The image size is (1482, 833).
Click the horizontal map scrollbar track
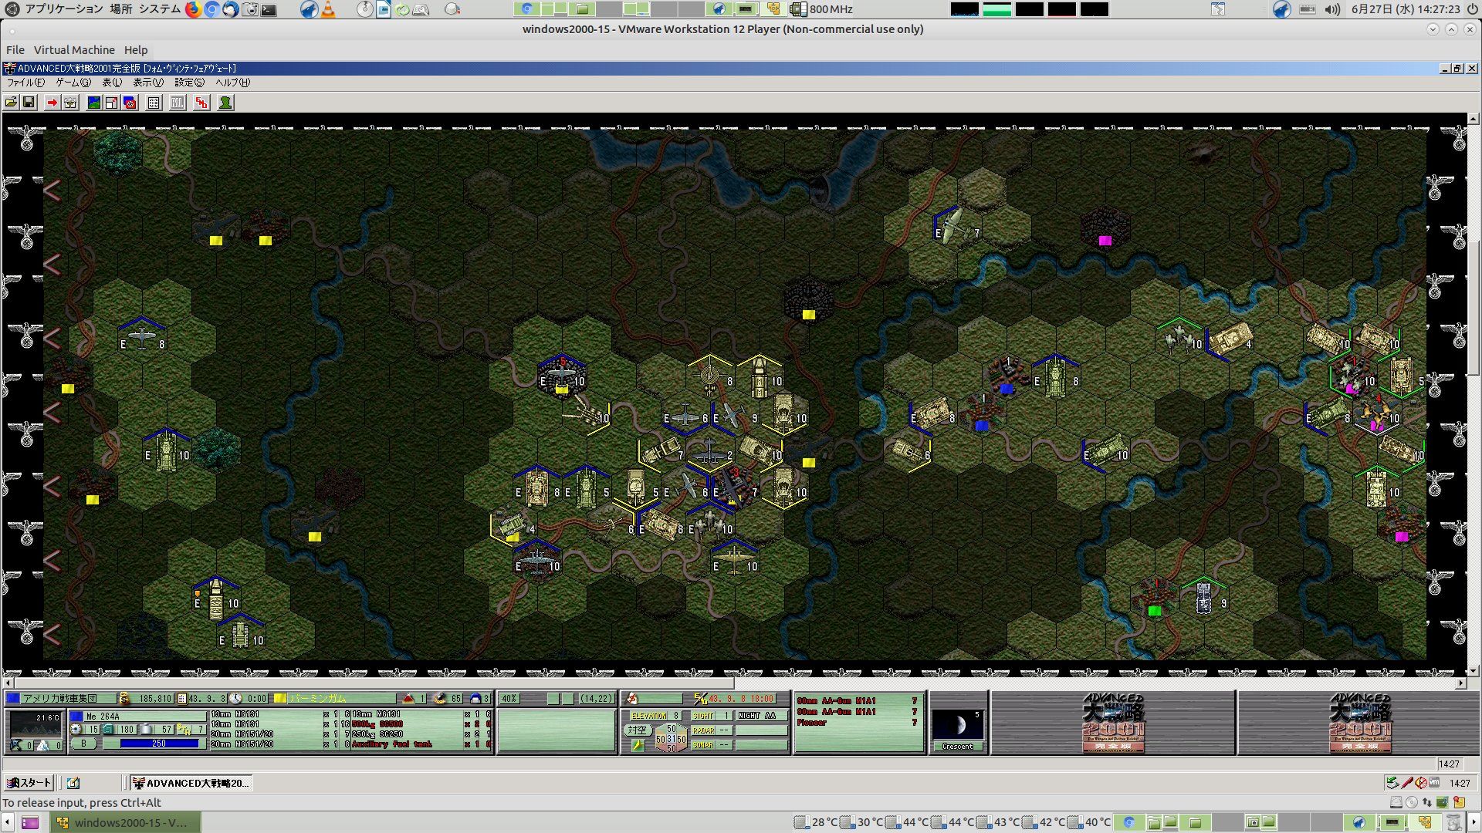point(1081,683)
